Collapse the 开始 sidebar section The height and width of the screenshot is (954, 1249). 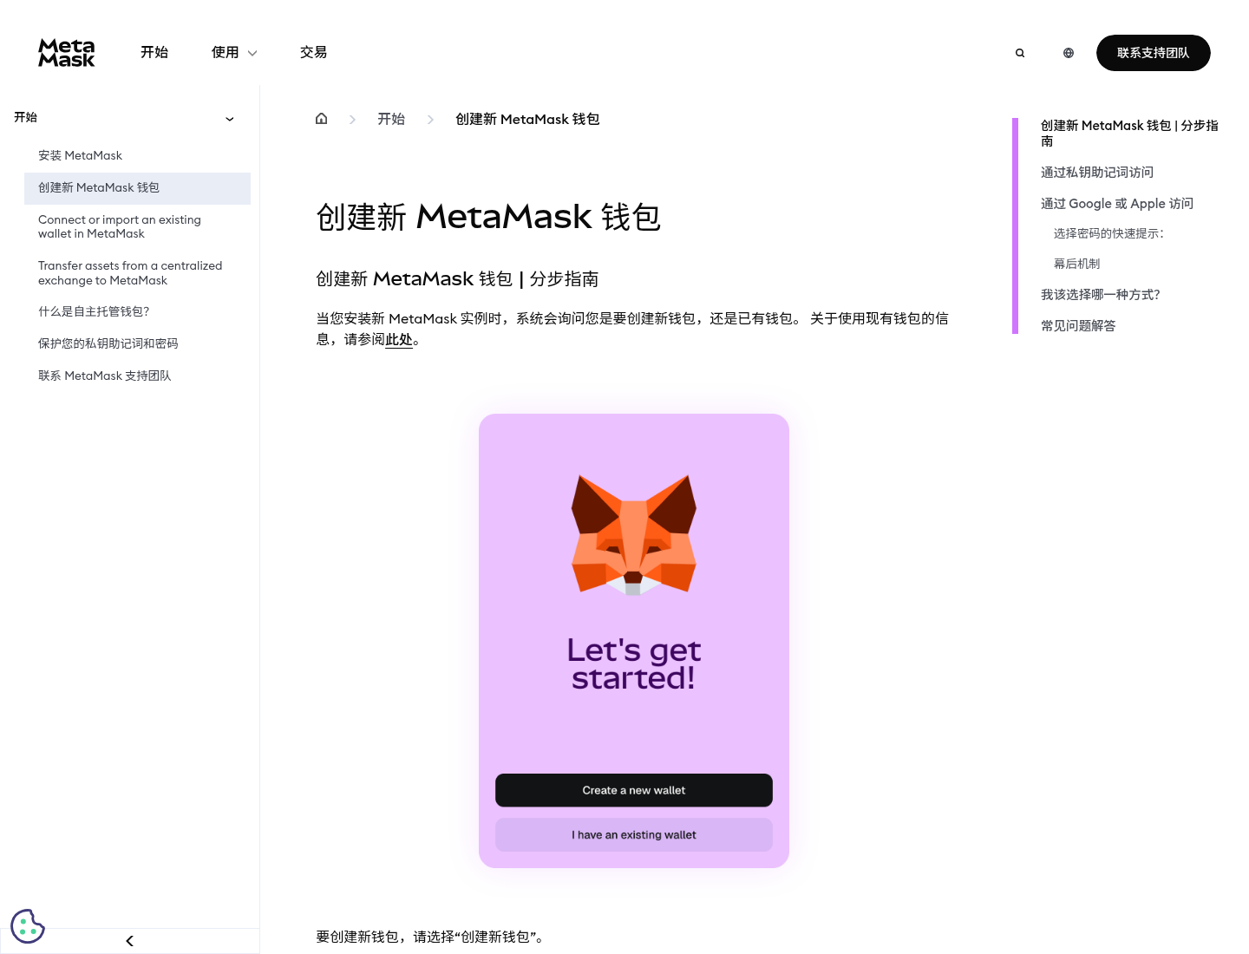230,119
